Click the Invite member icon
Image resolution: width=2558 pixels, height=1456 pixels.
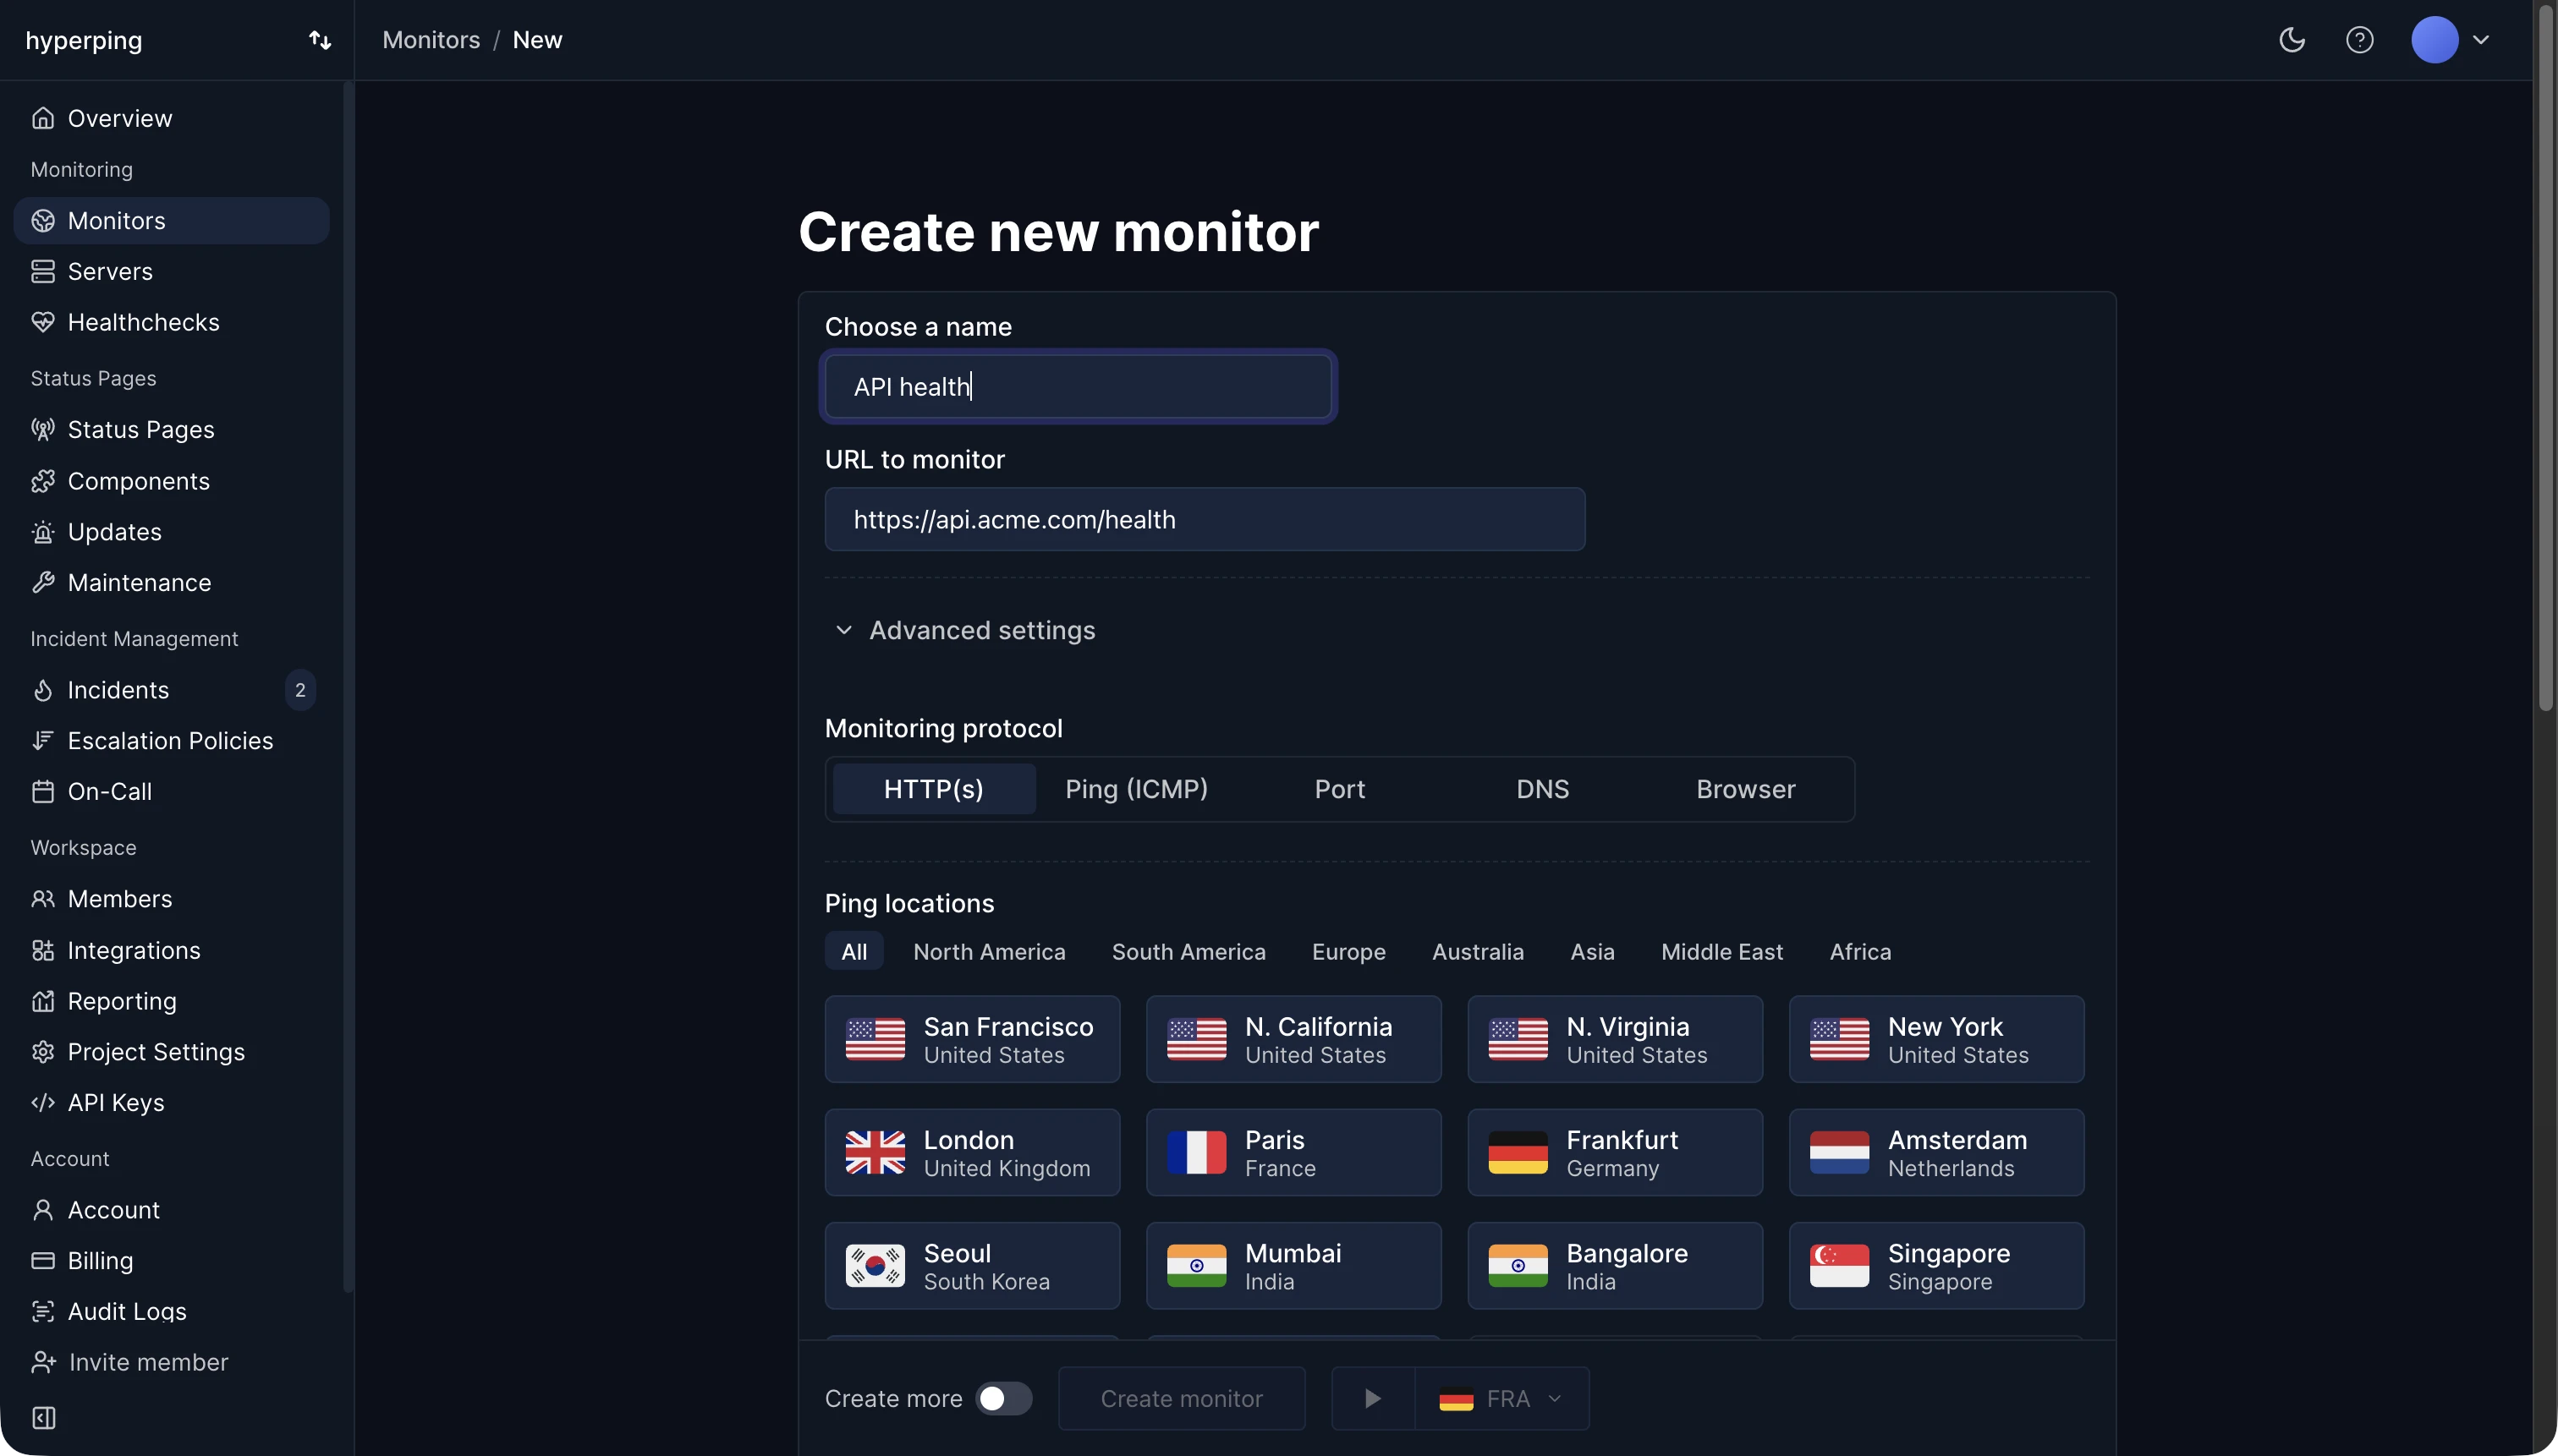pos(43,1362)
